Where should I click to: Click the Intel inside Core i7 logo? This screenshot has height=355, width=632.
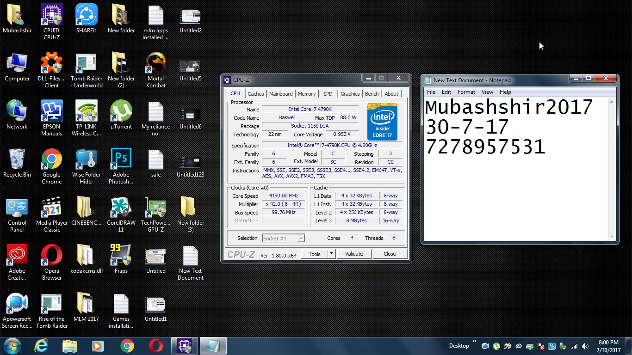click(x=382, y=122)
